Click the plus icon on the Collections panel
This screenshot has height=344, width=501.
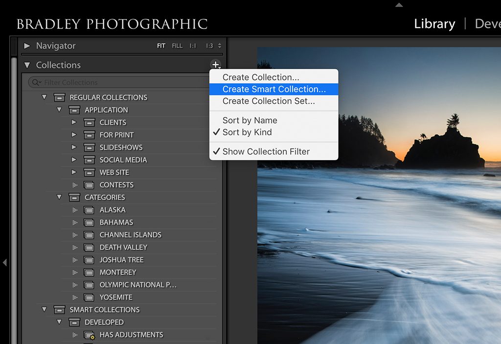tap(215, 64)
